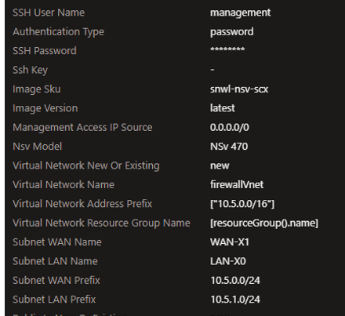Screen dimensions: 345x316
Task: Select the 'firewallVnet' value
Action: click(x=237, y=184)
